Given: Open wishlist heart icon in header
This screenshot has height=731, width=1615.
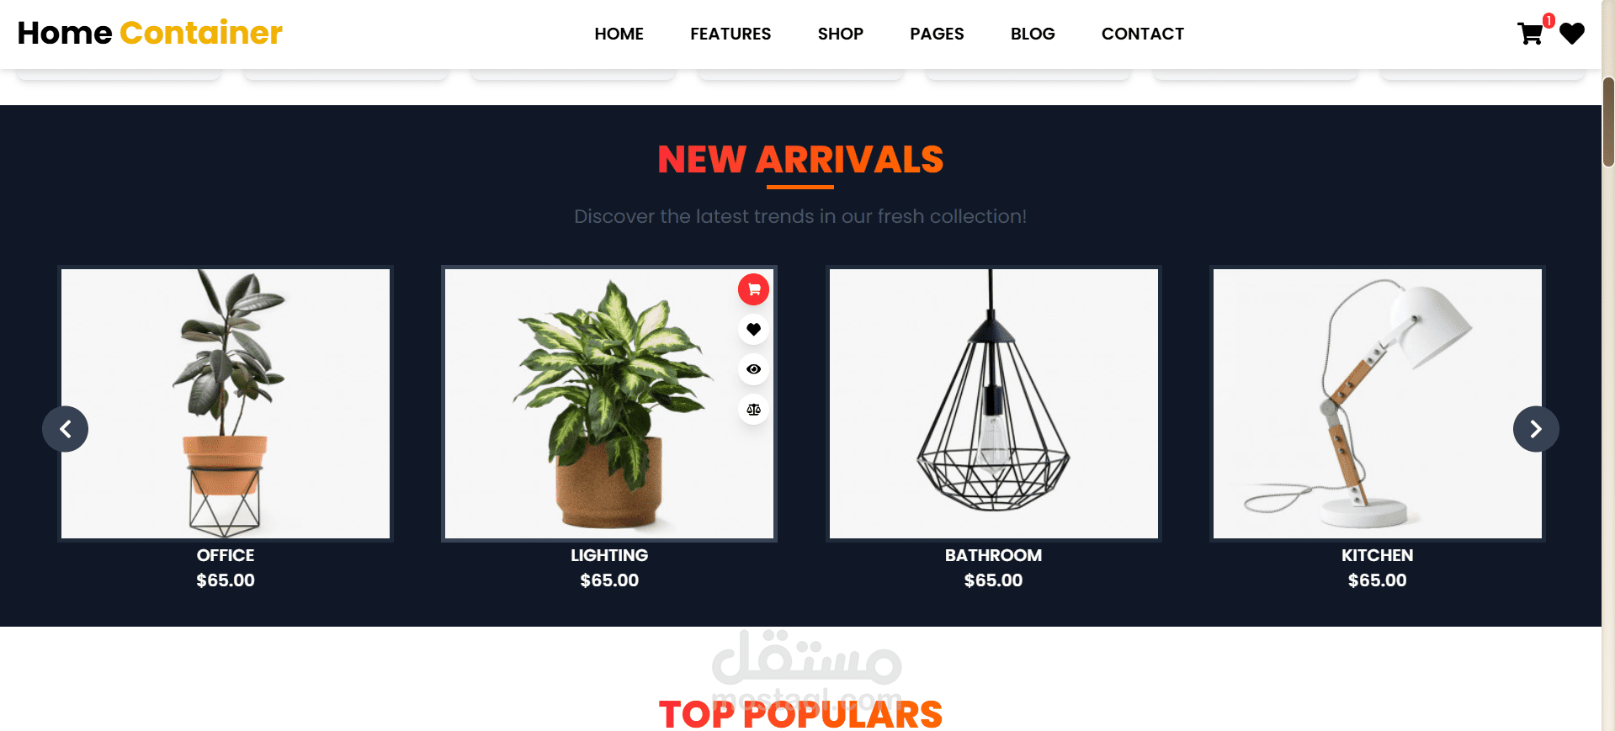Looking at the screenshot, I should coord(1571,34).
